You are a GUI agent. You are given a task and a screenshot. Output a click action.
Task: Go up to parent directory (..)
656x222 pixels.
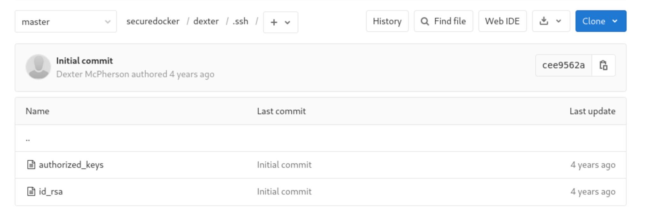click(28, 139)
